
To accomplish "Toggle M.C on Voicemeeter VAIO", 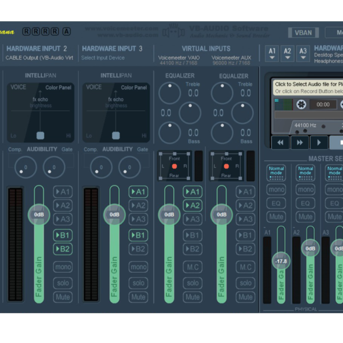I will (x=193, y=267).
